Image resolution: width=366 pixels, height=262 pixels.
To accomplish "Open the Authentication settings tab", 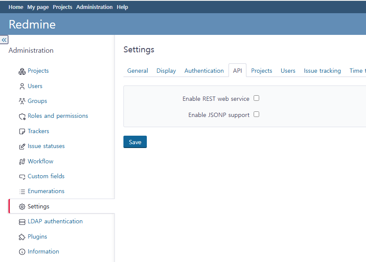I will point(204,71).
